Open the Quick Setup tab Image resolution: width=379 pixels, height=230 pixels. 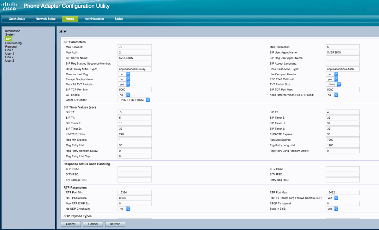click(17, 19)
